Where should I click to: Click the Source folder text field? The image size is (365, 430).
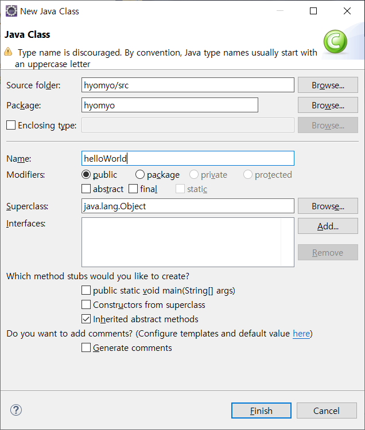tap(188, 85)
